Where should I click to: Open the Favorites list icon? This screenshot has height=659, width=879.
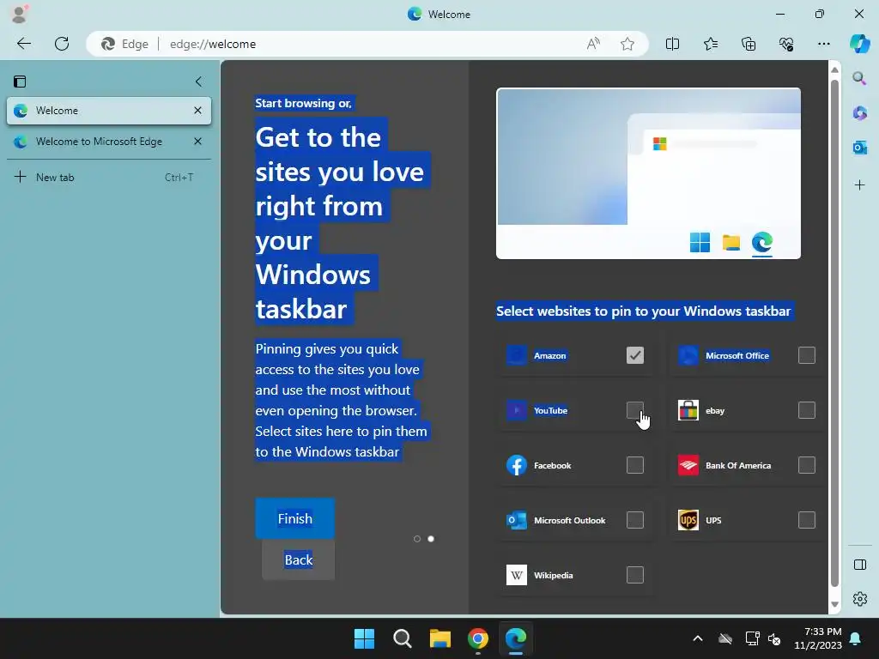(x=710, y=44)
